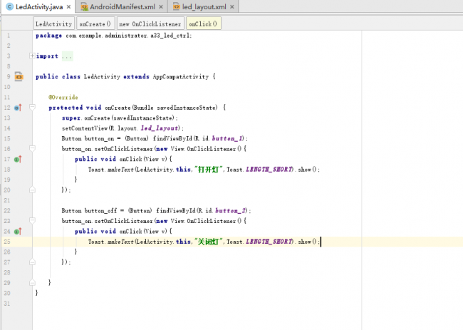
Task: Click the button_1 id reference
Action: pyautogui.click(x=227, y=138)
